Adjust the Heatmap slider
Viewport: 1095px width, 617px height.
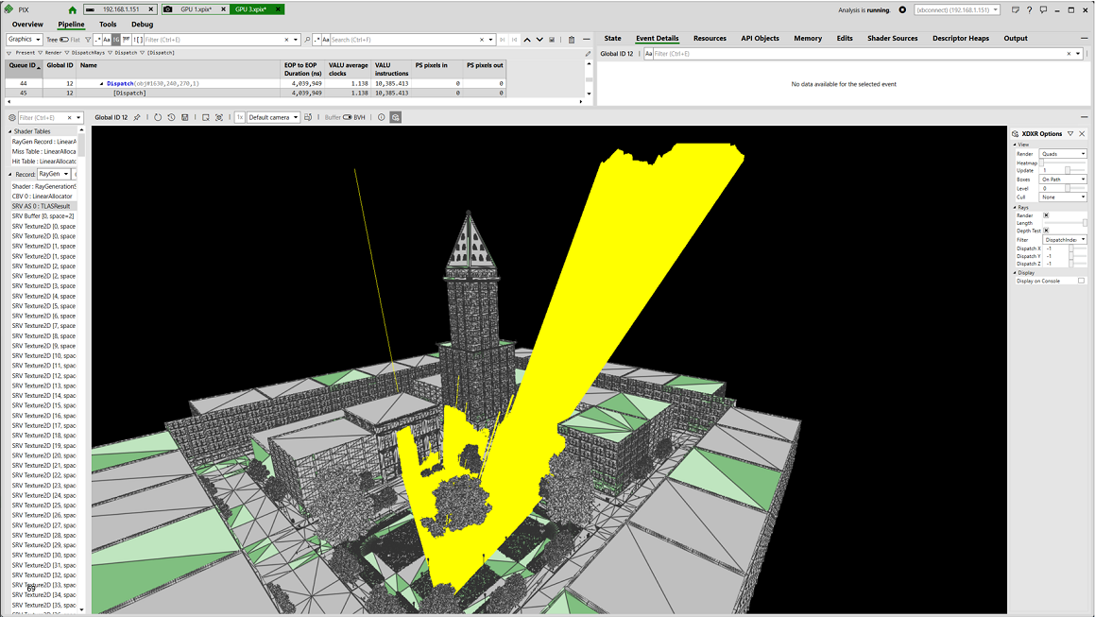pyautogui.click(x=1063, y=163)
